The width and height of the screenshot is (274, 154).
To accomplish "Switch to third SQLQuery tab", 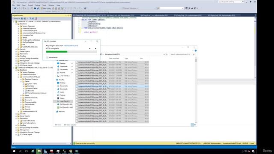I will point(154,15).
